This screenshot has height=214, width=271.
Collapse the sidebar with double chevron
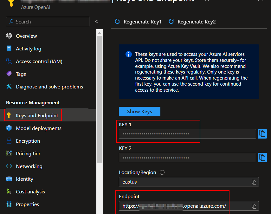coord(97,22)
